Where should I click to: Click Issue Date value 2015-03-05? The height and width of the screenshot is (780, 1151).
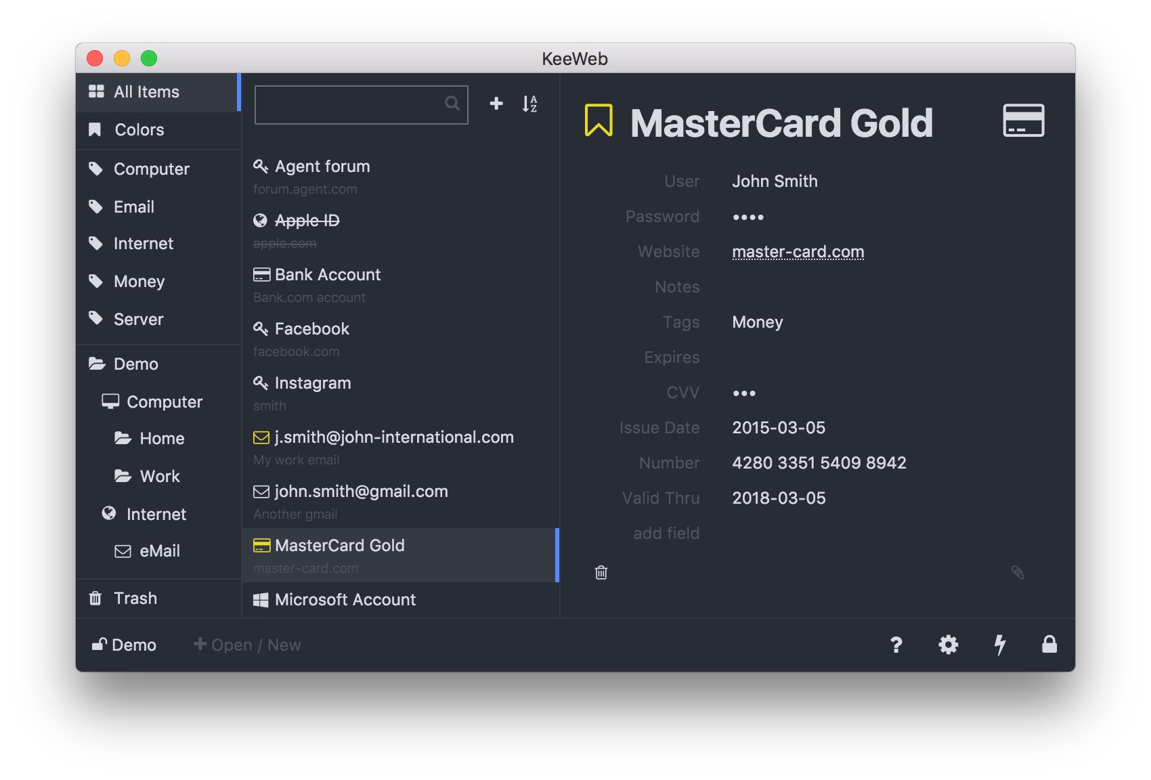point(779,428)
